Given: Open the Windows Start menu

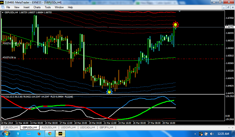Looking at the screenshot, I should (6, 133).
